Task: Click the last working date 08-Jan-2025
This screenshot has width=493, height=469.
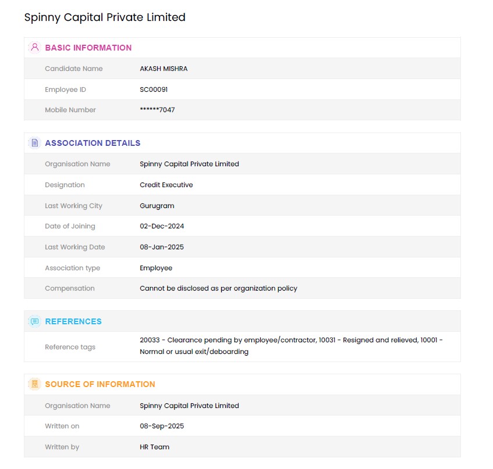Action: (x=162, y=247)
